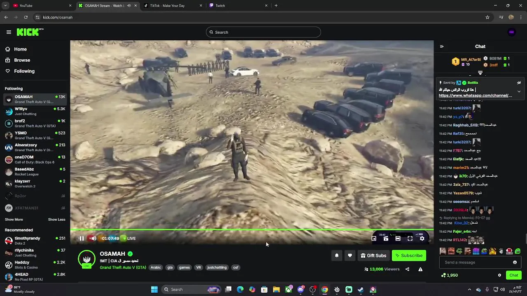Select the Arabic tag
The image size is (527, 296).
(156, 267)
